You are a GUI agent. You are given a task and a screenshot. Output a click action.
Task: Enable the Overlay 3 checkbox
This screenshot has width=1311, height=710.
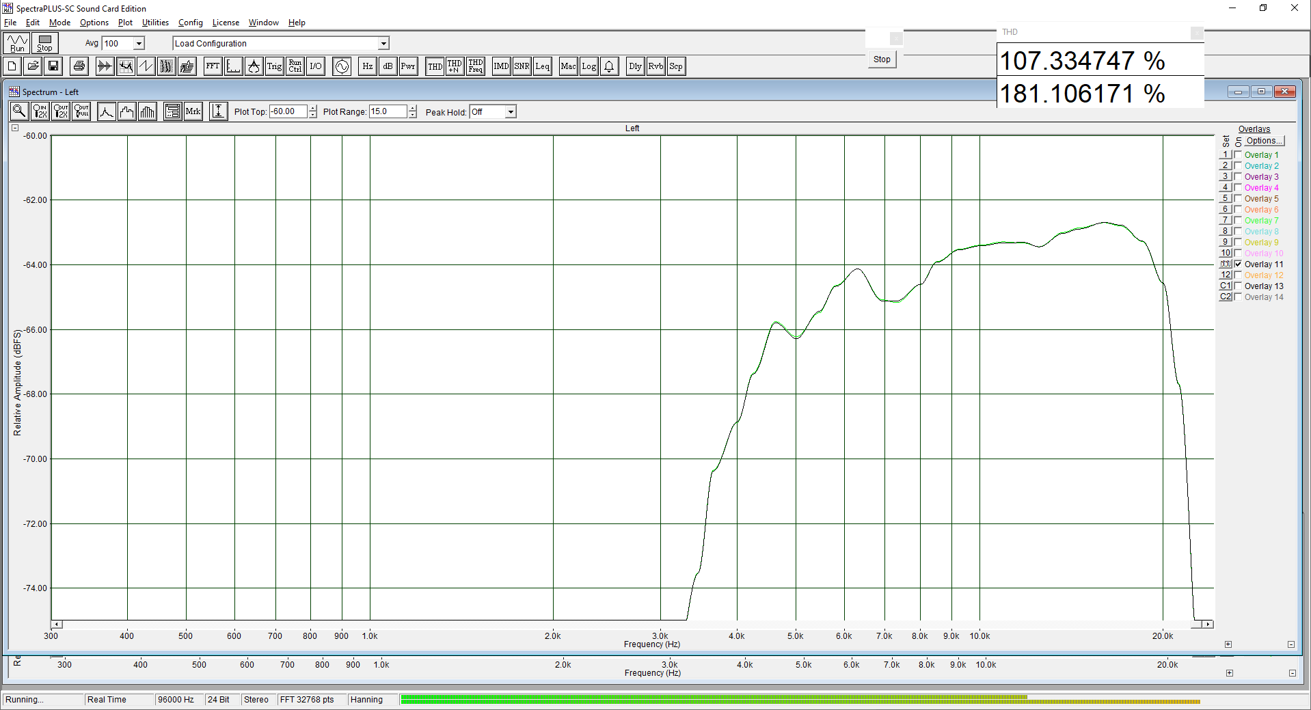click(x=1238, y=177)
